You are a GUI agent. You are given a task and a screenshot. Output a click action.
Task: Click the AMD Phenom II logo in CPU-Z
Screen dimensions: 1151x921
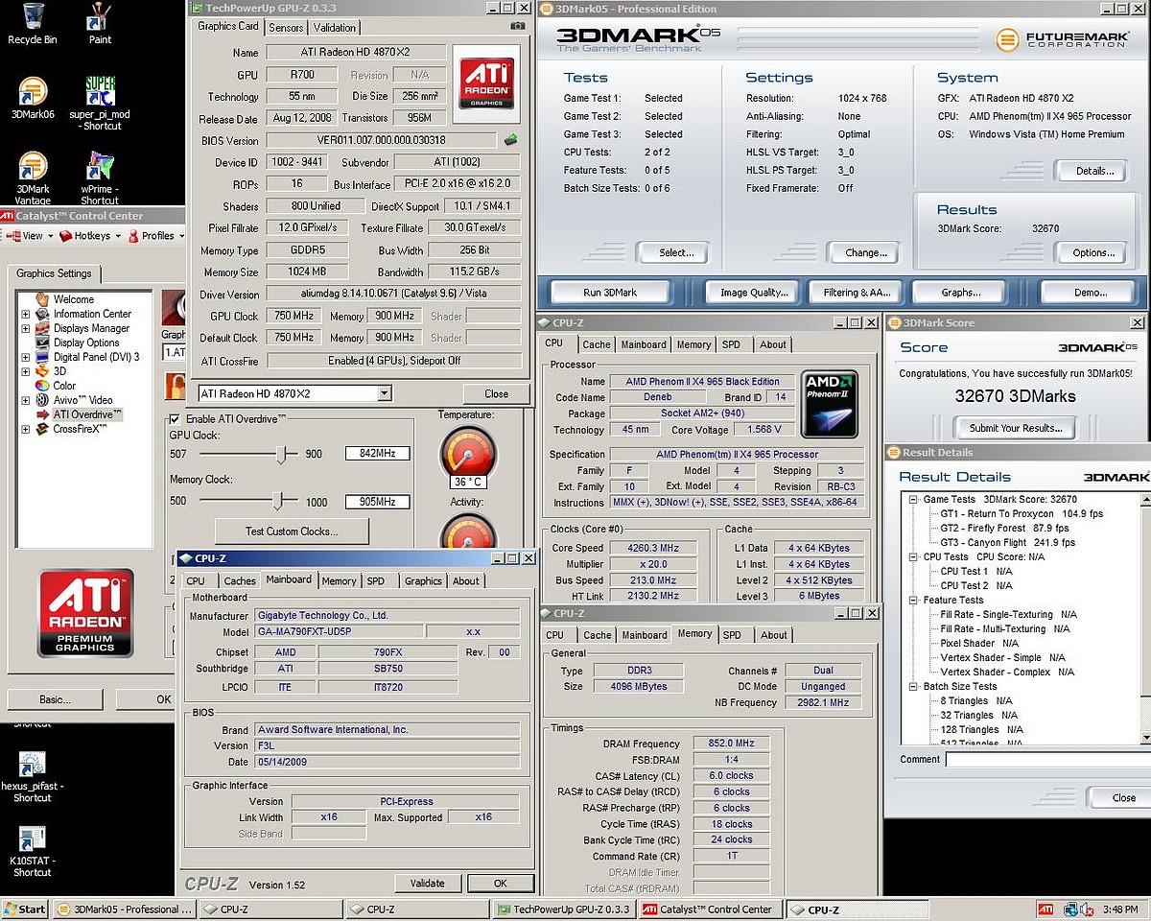coord(830,404)
